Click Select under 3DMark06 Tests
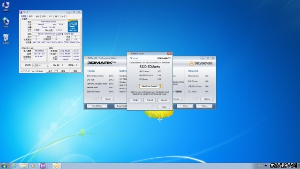 (x=107, y=99)
